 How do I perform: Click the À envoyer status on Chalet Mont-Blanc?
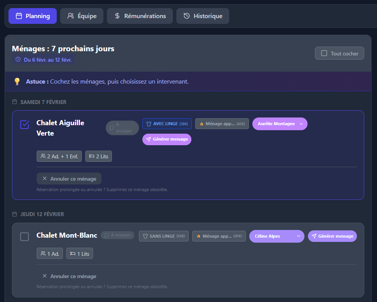click(117, 235)
